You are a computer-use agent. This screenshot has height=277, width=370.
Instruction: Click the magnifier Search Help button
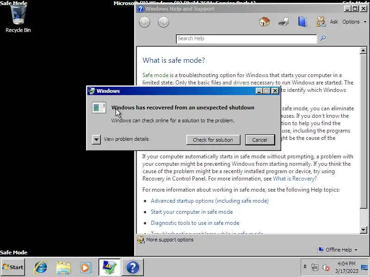[x=323, y=38]
